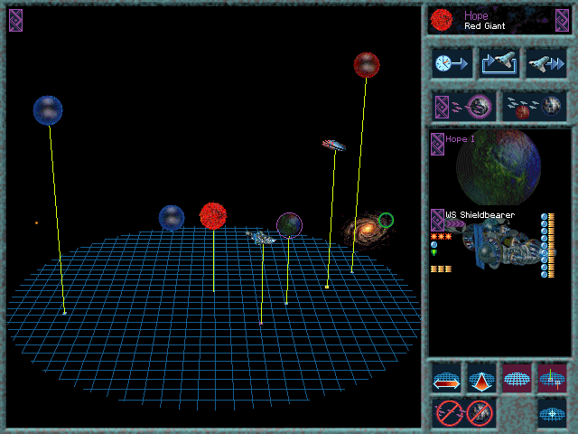Click the Hope I planet name
The width and height of the screenshot is (578, 434).
(x=460, y=139)
